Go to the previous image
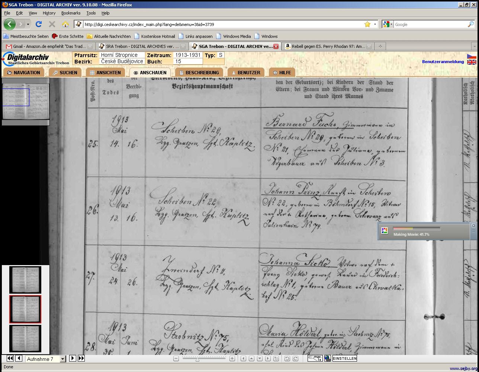Screen dimensions: 479x372 pos(19,358)
